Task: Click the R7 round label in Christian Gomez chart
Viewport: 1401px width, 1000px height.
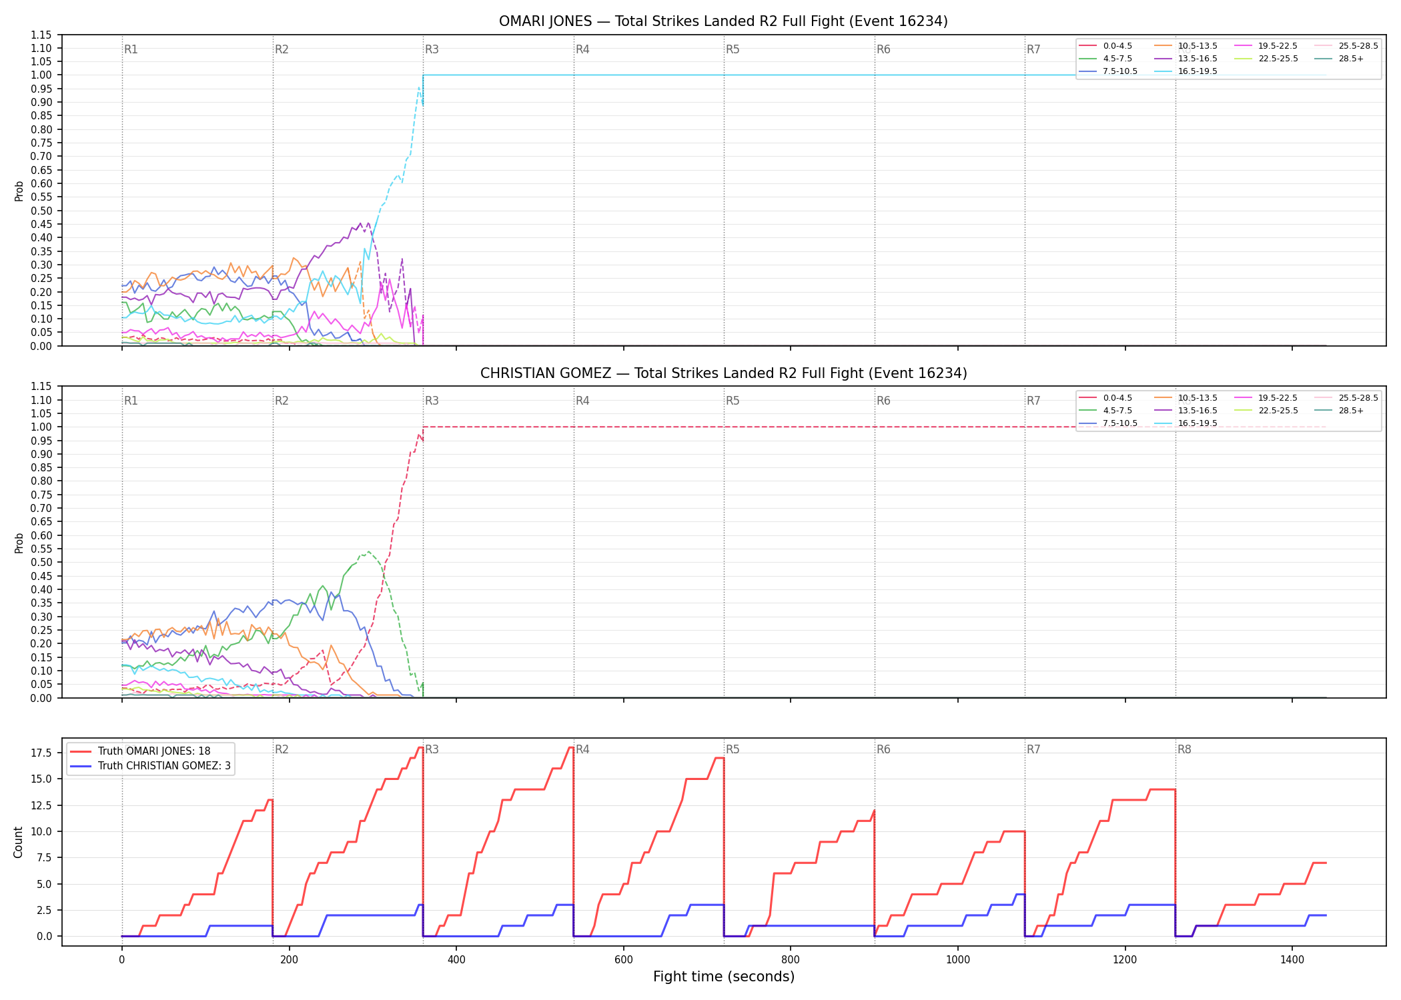Action: [1034, 401]
